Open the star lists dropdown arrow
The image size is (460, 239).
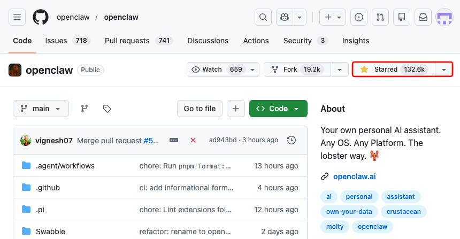[444, 70]
